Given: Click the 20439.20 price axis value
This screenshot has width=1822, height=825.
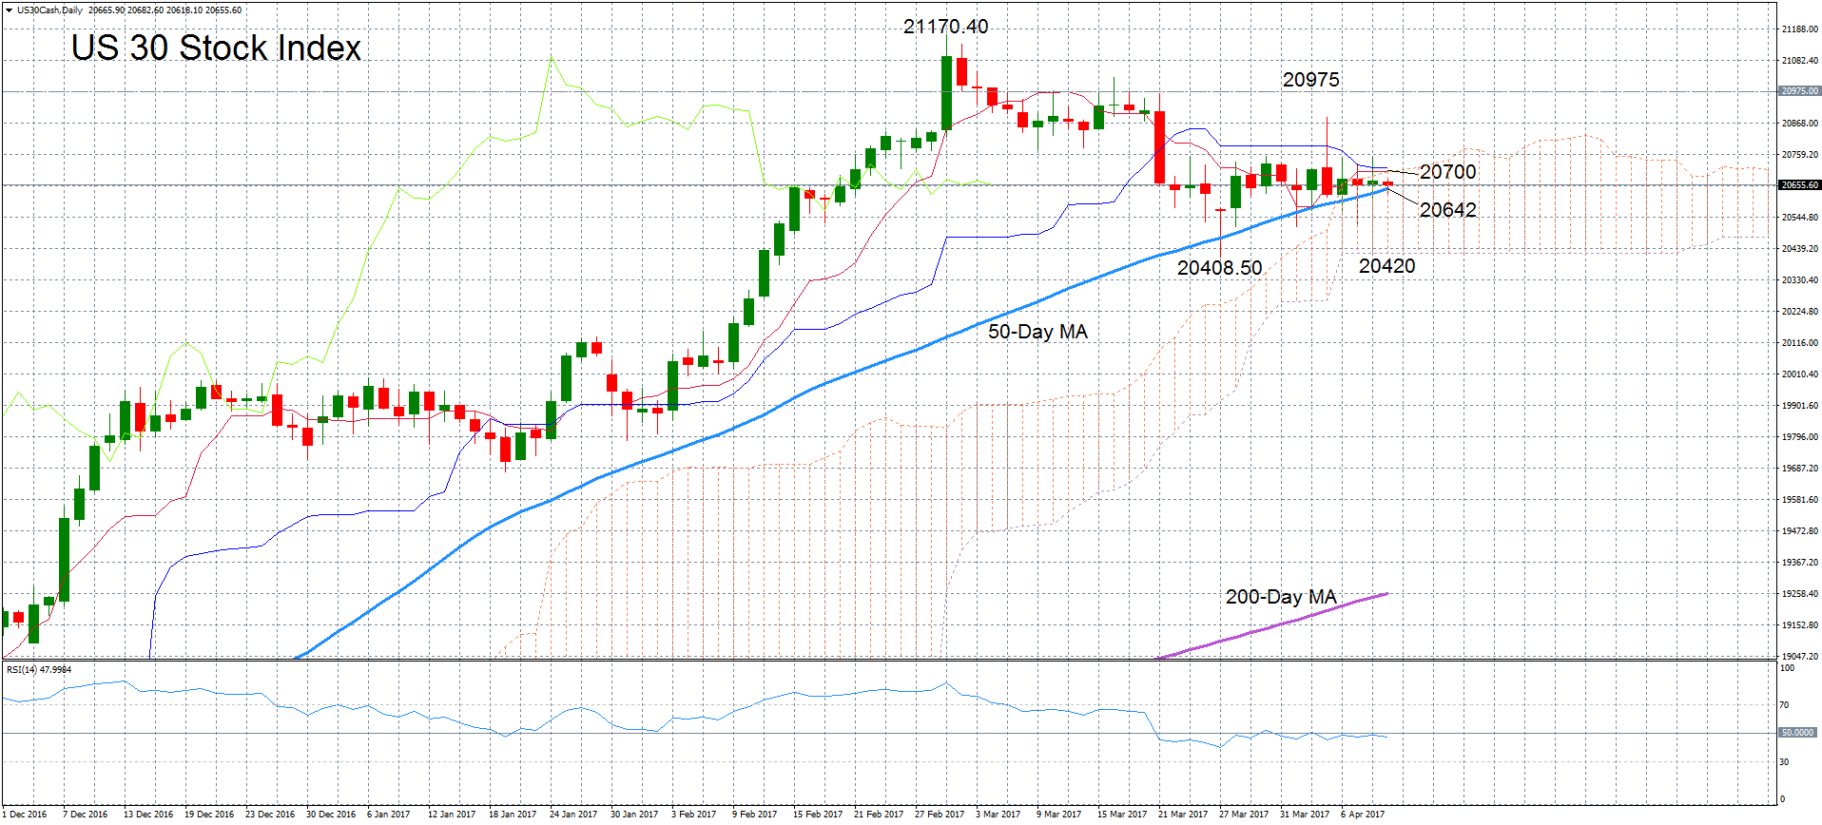Looking at the screenshot, I should [x=1799, y=249].
